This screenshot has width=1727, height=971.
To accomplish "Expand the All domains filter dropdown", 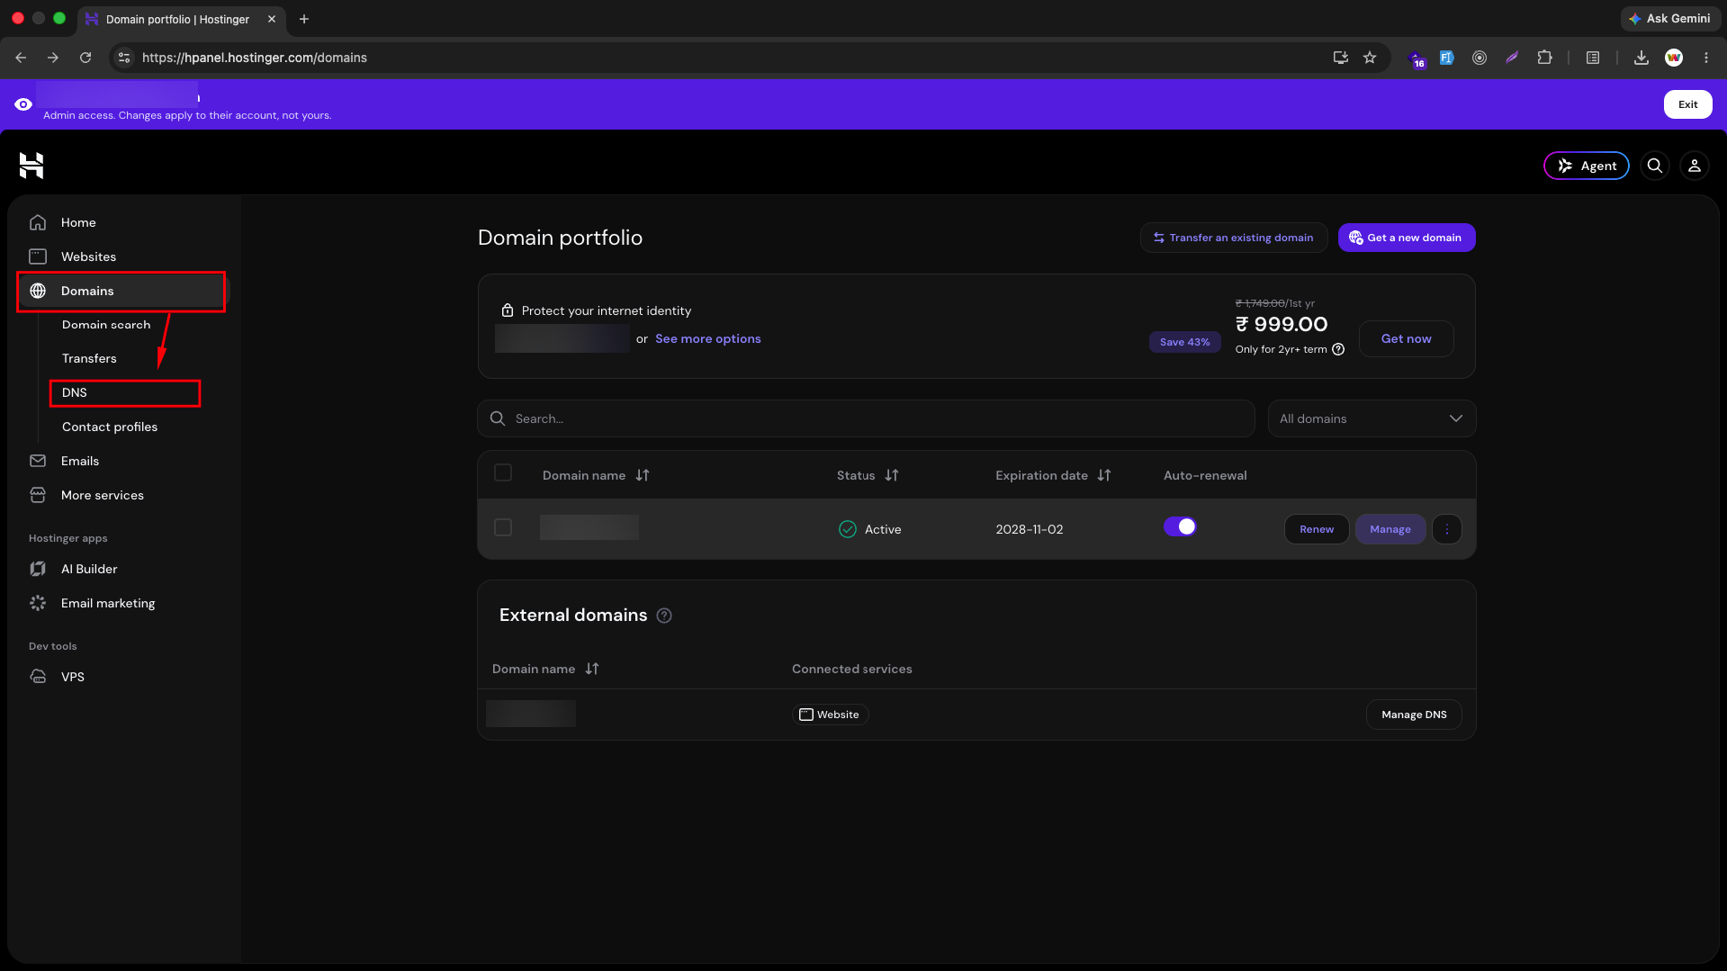I will 1372,418.
